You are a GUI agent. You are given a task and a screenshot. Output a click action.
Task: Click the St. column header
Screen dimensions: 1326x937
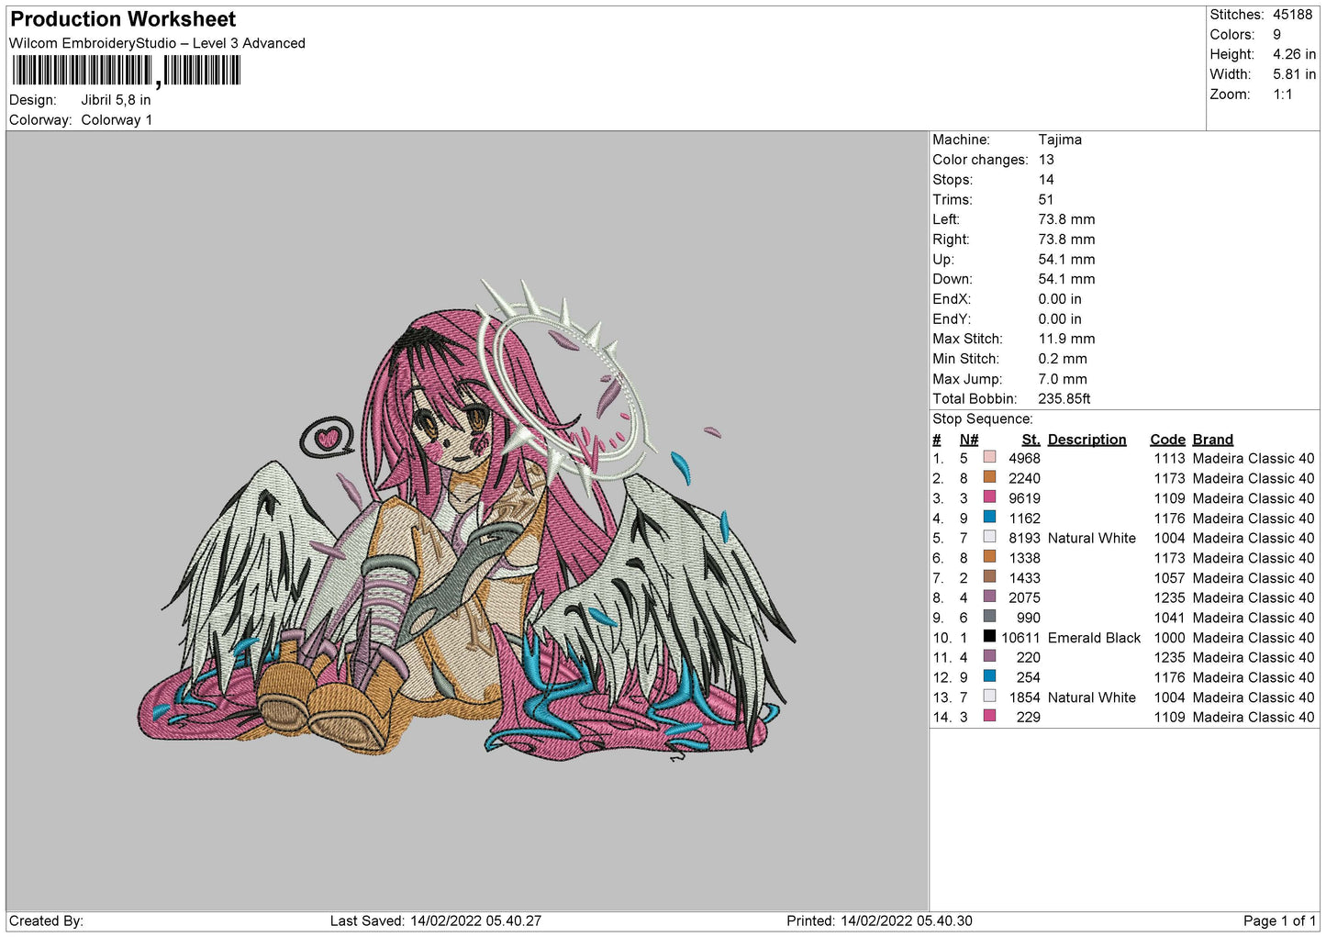coord(1031,440)
